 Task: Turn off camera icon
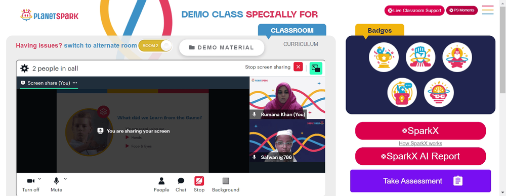31,181
